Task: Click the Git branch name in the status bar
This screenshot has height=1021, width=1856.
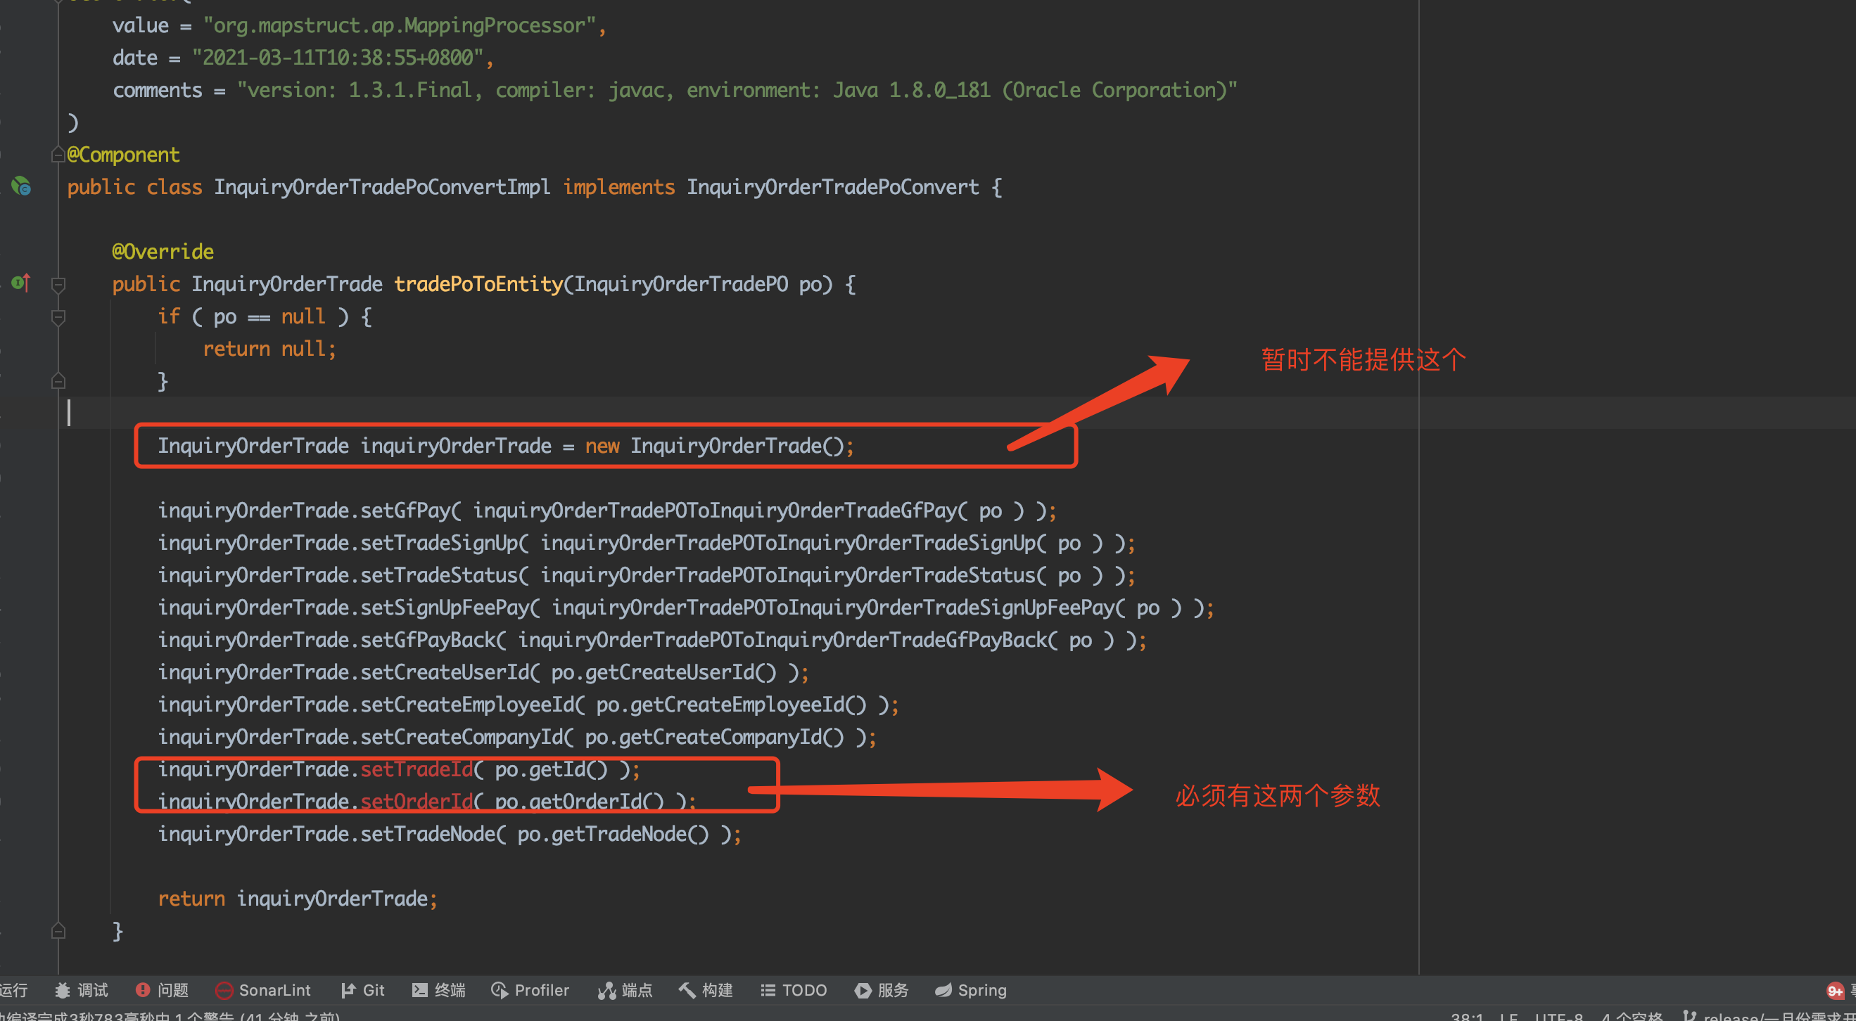Action: click(x=1765, y=1015)
